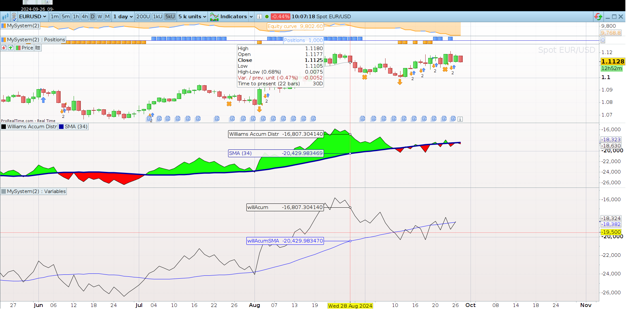The height and width of the screenshot is (320, 626).
Task: Click the yellow 1.1128 current price label
Action: pyautogui.click(x=613, y=62)
